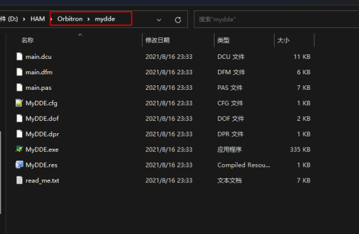Click the date cell of read_me.txt
Viewport: 359px width, 234px height.
click(x=169, y=180)
